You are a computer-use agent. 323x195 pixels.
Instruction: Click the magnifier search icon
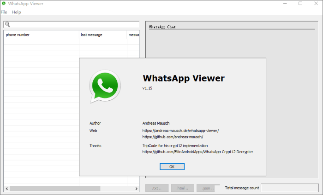pos(7,24)
